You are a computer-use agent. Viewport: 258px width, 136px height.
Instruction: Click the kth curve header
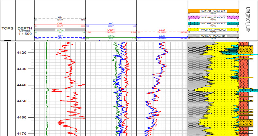pyautogui.click(x=60, y=17)
